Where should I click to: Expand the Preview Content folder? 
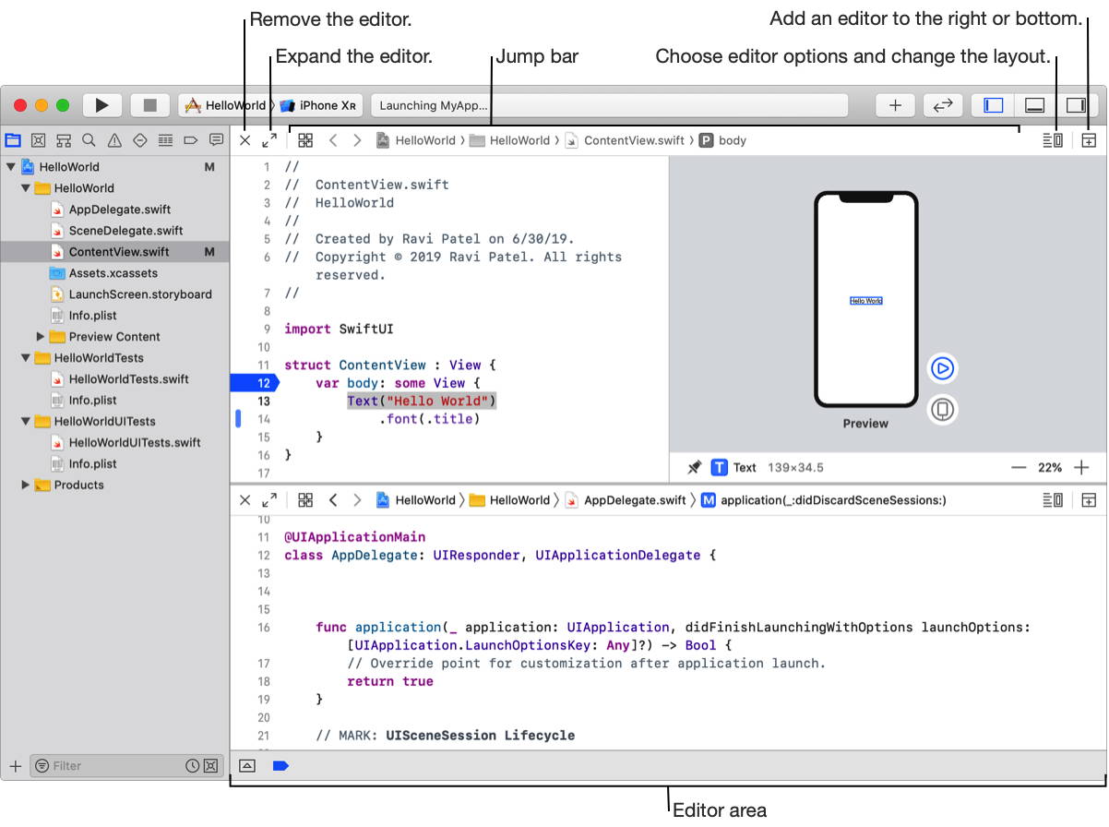click(x=41, y=337)
